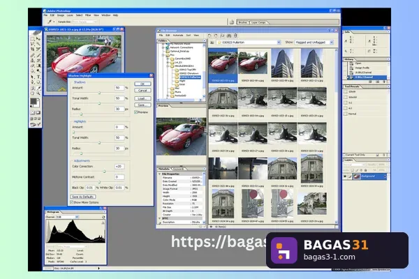The height and width of the screenshot is (279, 419).
Task: Open the Eyedropper tool preset picker arrow
Action: coord(54,22)
